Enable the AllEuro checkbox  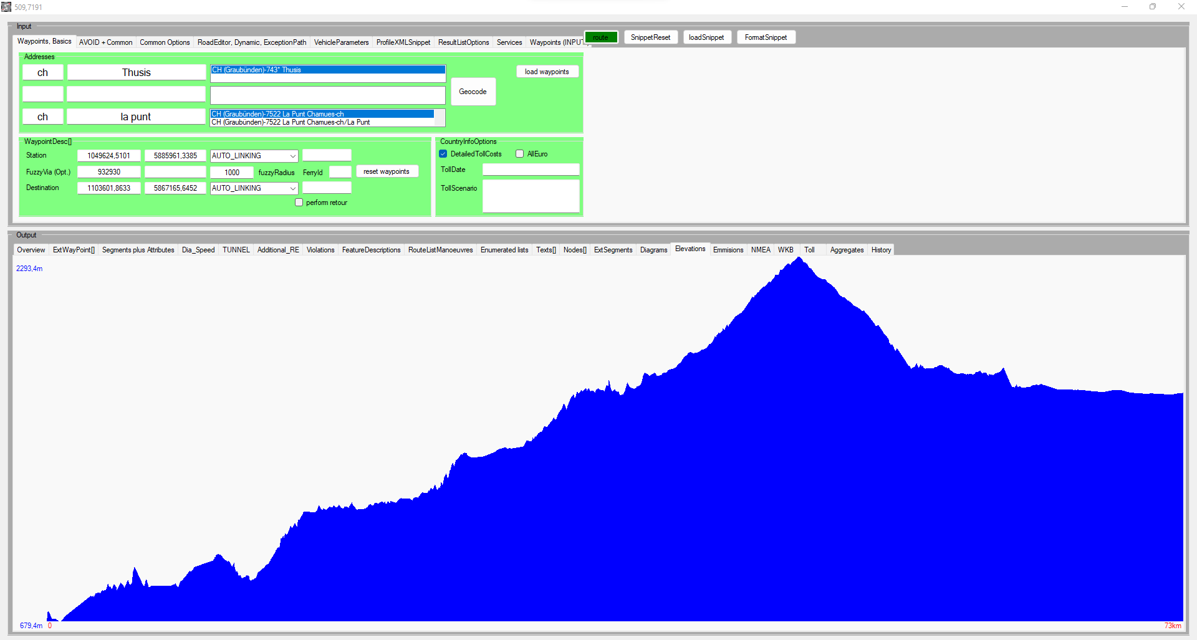coord(519,154)
